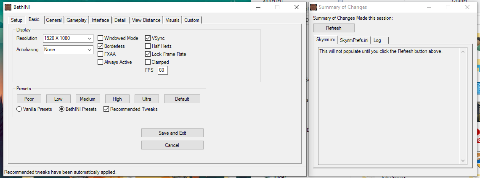Click the summary text area message

coord(381,51)
